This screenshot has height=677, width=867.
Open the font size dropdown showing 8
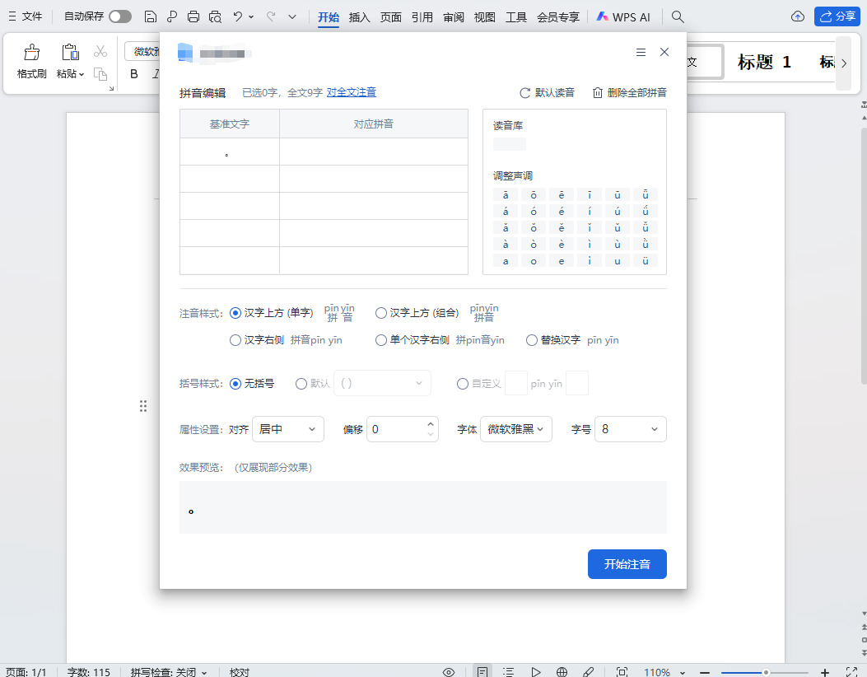630,429
